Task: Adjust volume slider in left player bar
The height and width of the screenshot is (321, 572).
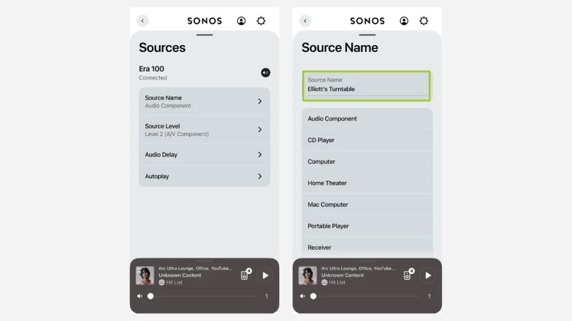Action: tap(203, 296)
